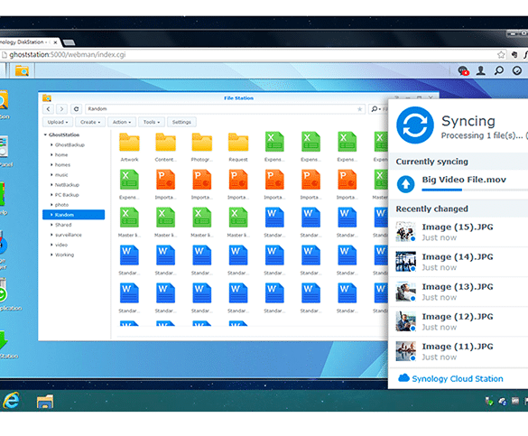The height and width of the screenshot is (436, 528).
Task: Go back in File Station navigation
Action: click(49, 108)
